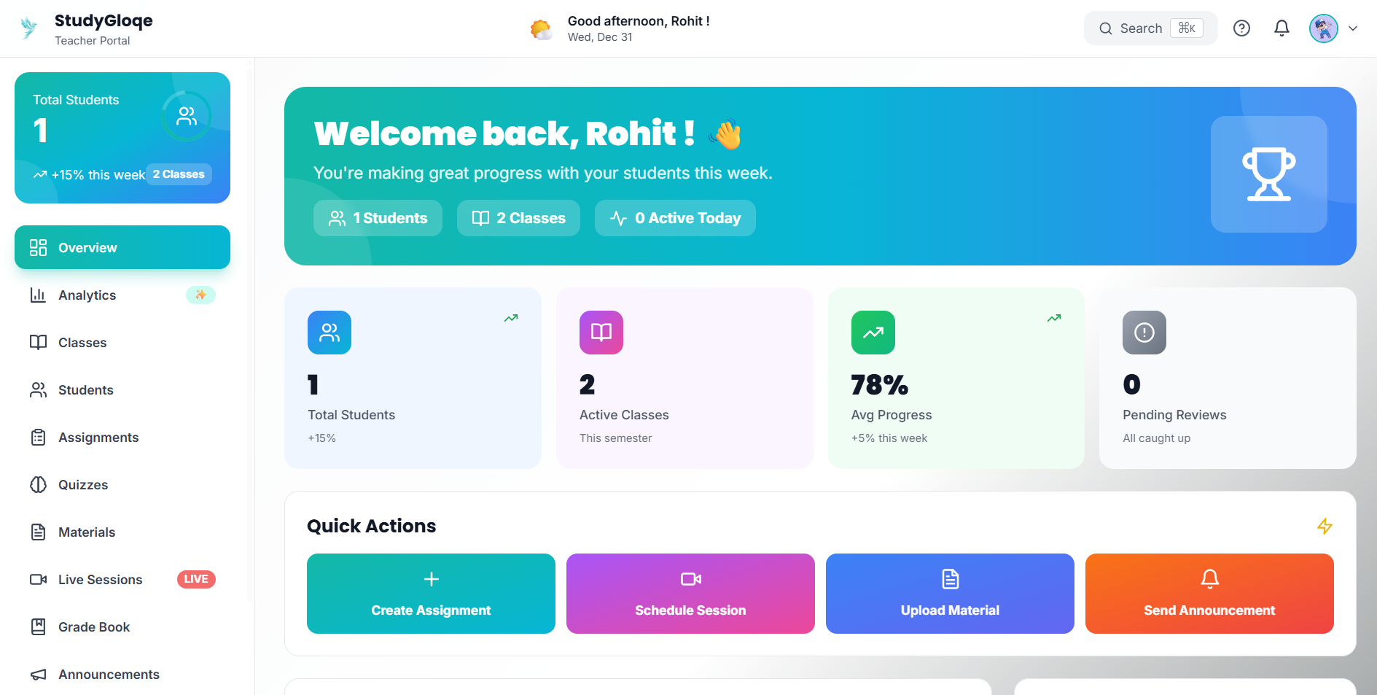Click the '+15% this week' sidebar text
Screen dimensions: 1377x695
(x=98, y=175)
